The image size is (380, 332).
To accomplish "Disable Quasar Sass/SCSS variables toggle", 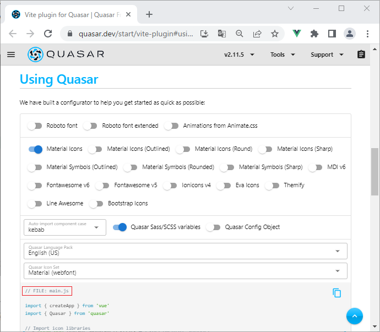I will click(x=120, y=227).
